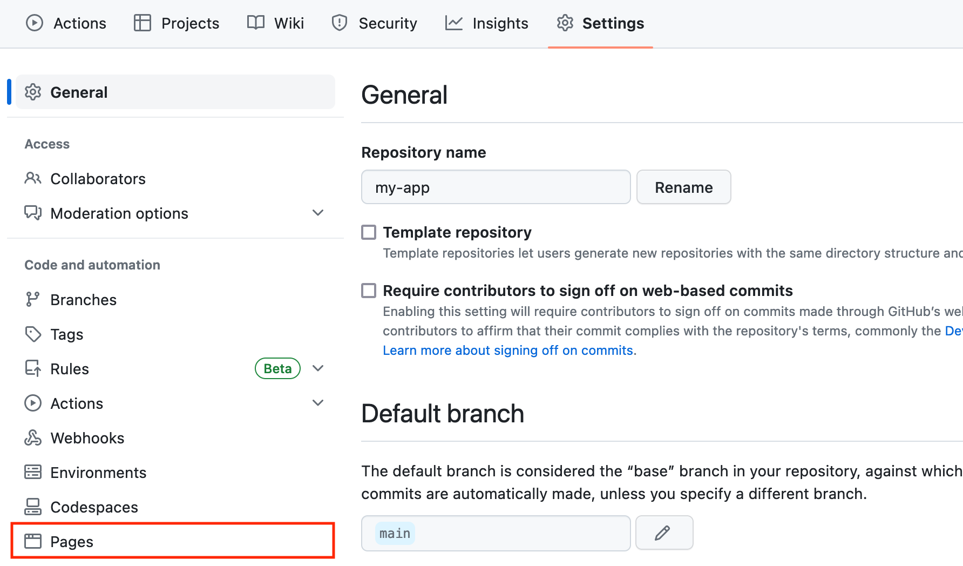Enable the Template repository checkbox
Image resolution: width=963 pixels, height=566 pixels.
pos(368,232)
